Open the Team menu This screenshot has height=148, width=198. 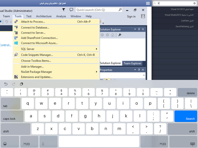point(6,16)
